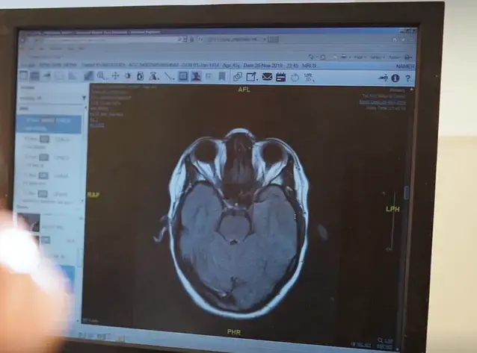Click the Date 26-Nov-2019 header text
The height and width of the screenshot is (353, 477).
263,66
